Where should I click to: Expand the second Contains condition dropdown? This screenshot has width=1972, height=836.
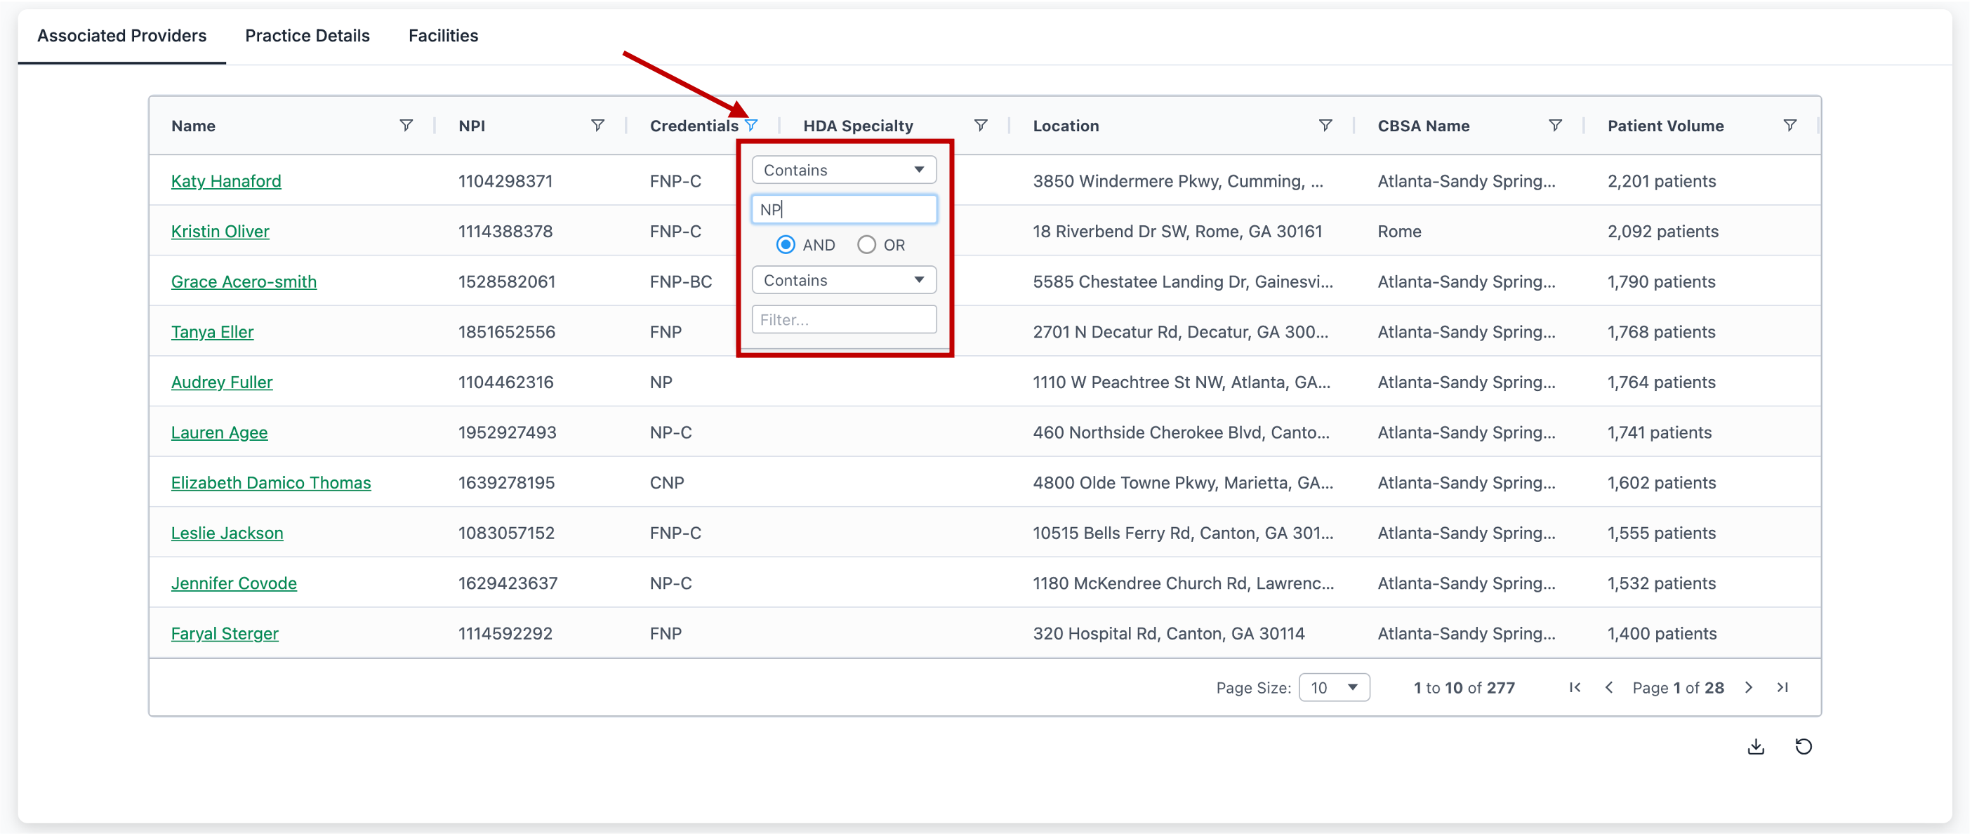844,280
